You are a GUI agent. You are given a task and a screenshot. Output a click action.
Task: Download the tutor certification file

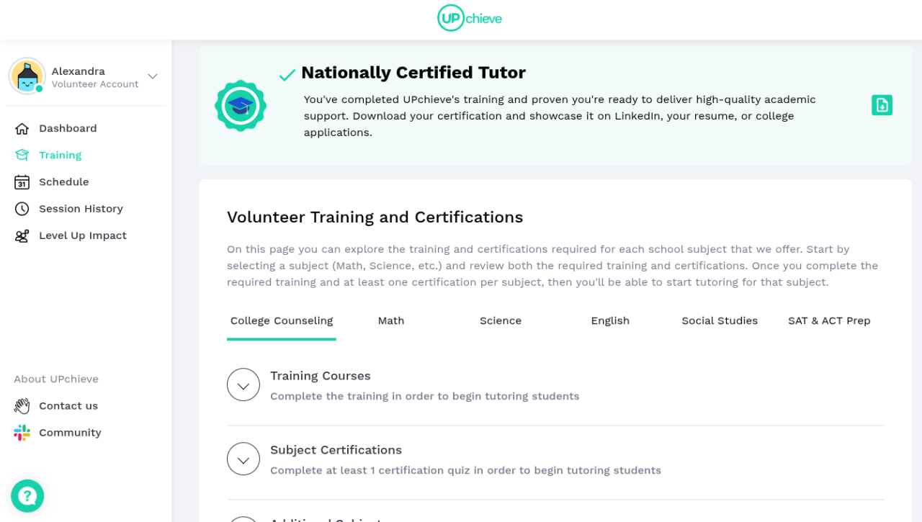(x=882, y=105)
